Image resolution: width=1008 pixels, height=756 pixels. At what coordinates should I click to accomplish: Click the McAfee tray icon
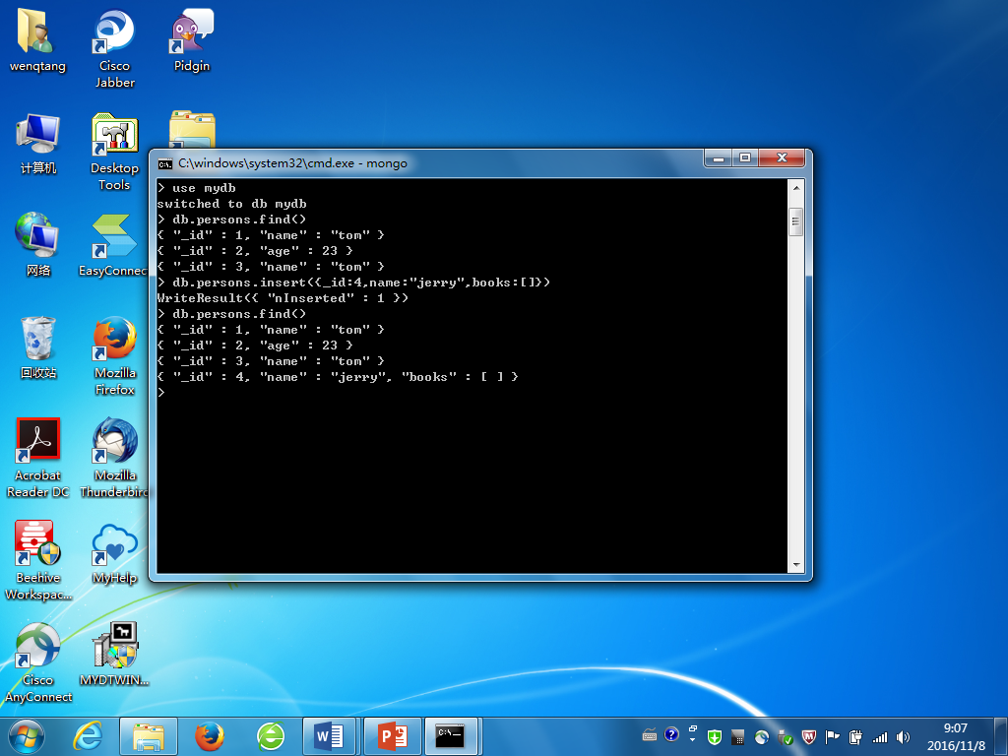tap(809, 736)
